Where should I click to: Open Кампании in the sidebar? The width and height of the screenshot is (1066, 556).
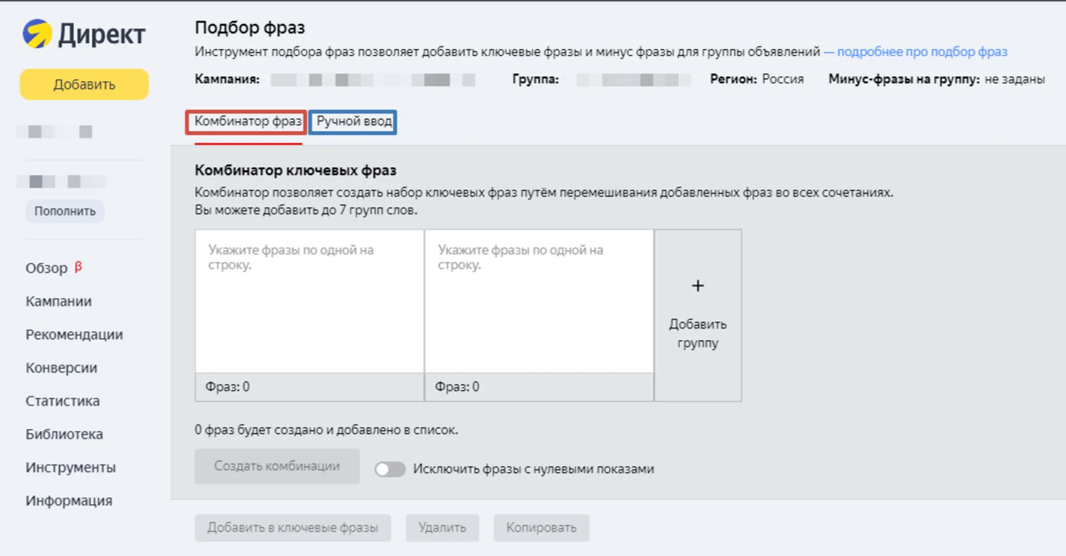coord(58,301)
